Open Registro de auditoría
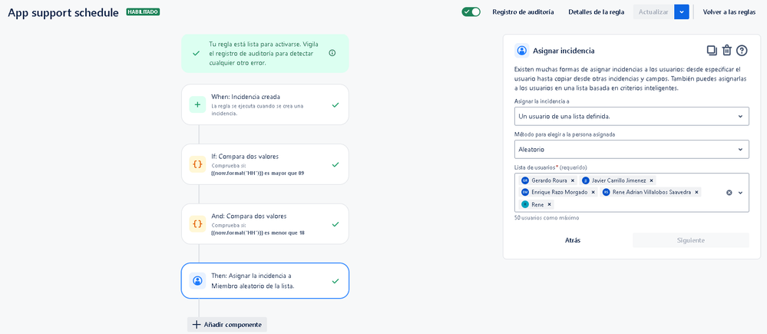 pyautogui.click(x=523, y=12)
